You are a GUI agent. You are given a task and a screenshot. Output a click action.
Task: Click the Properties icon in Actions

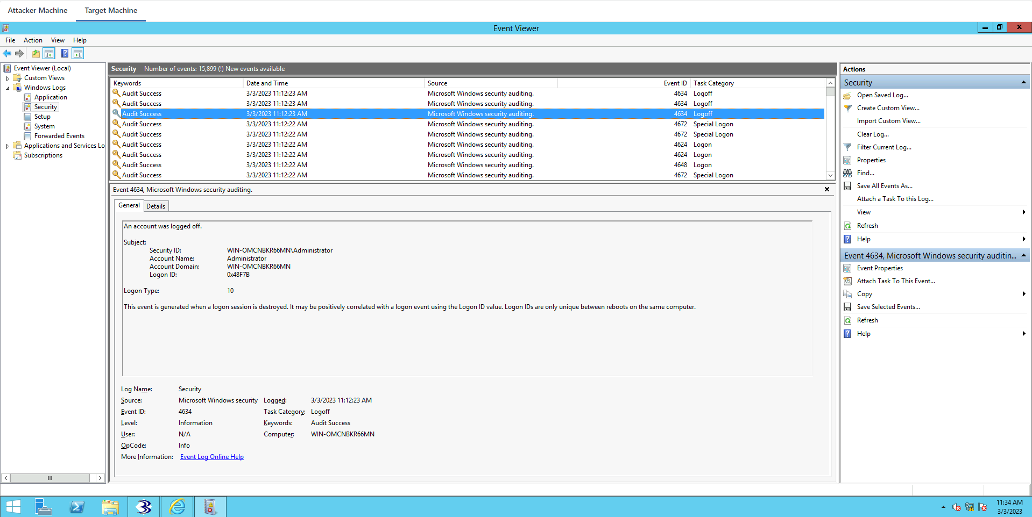click(847, 160)
